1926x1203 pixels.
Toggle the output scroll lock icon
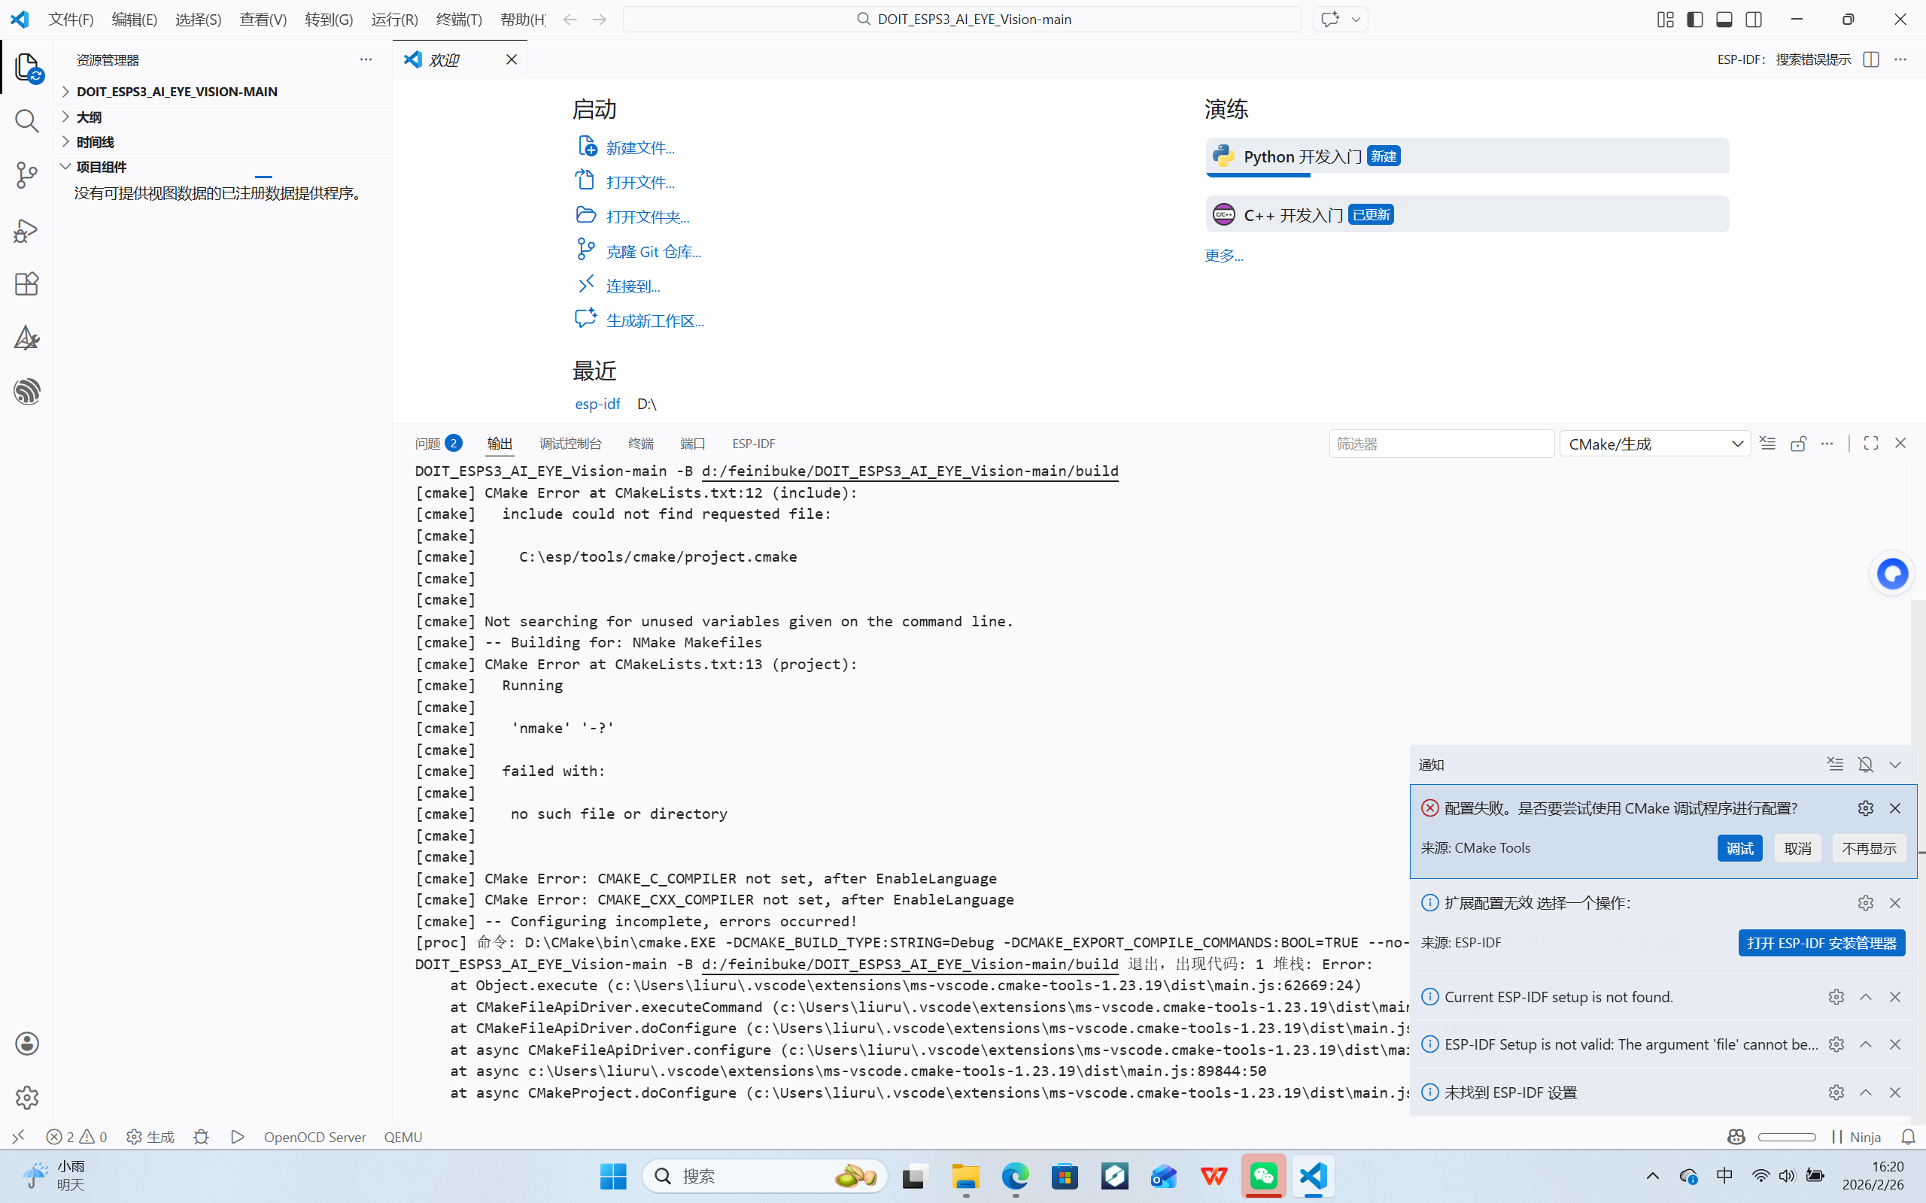(x=1798, y=443)
